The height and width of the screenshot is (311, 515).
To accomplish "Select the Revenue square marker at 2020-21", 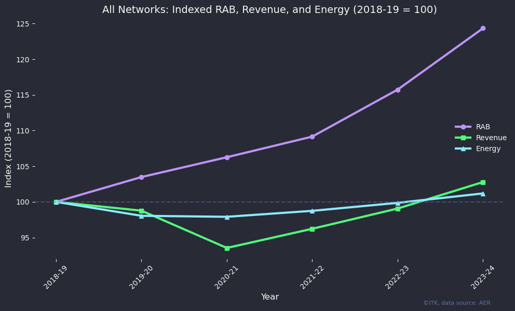I will [x=227, y=248].
